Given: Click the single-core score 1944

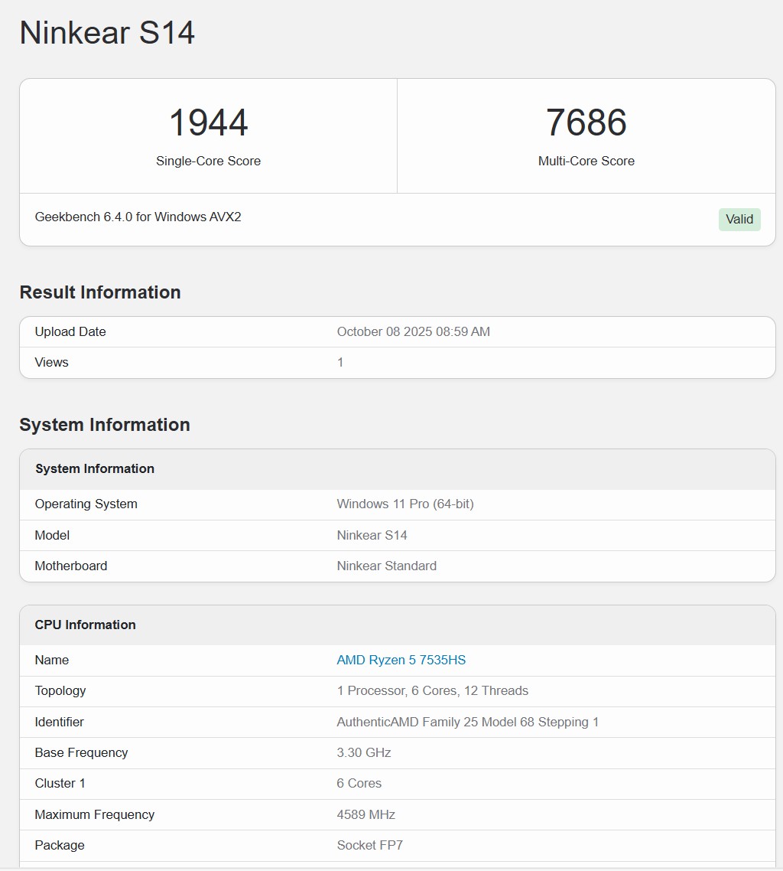Looking at the screenshot, I should (208, 122).
